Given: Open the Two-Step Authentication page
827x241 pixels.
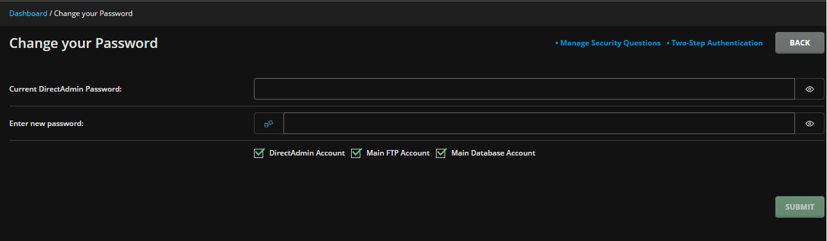Looking at the screenshot, I should 714,43.
